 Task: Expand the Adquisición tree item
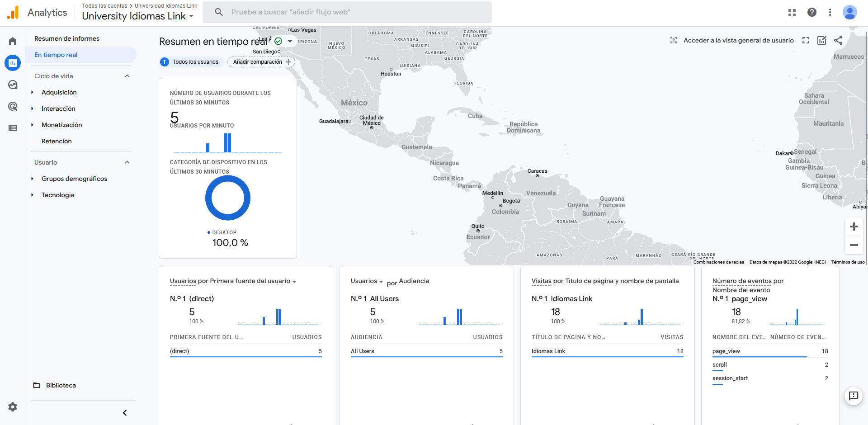pyautogui.click(x=33, y=92)
